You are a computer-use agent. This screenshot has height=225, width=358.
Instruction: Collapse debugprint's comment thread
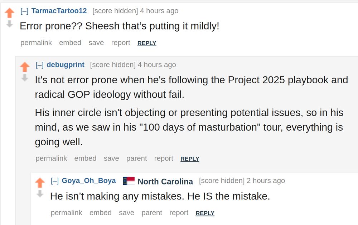point(39,65)
